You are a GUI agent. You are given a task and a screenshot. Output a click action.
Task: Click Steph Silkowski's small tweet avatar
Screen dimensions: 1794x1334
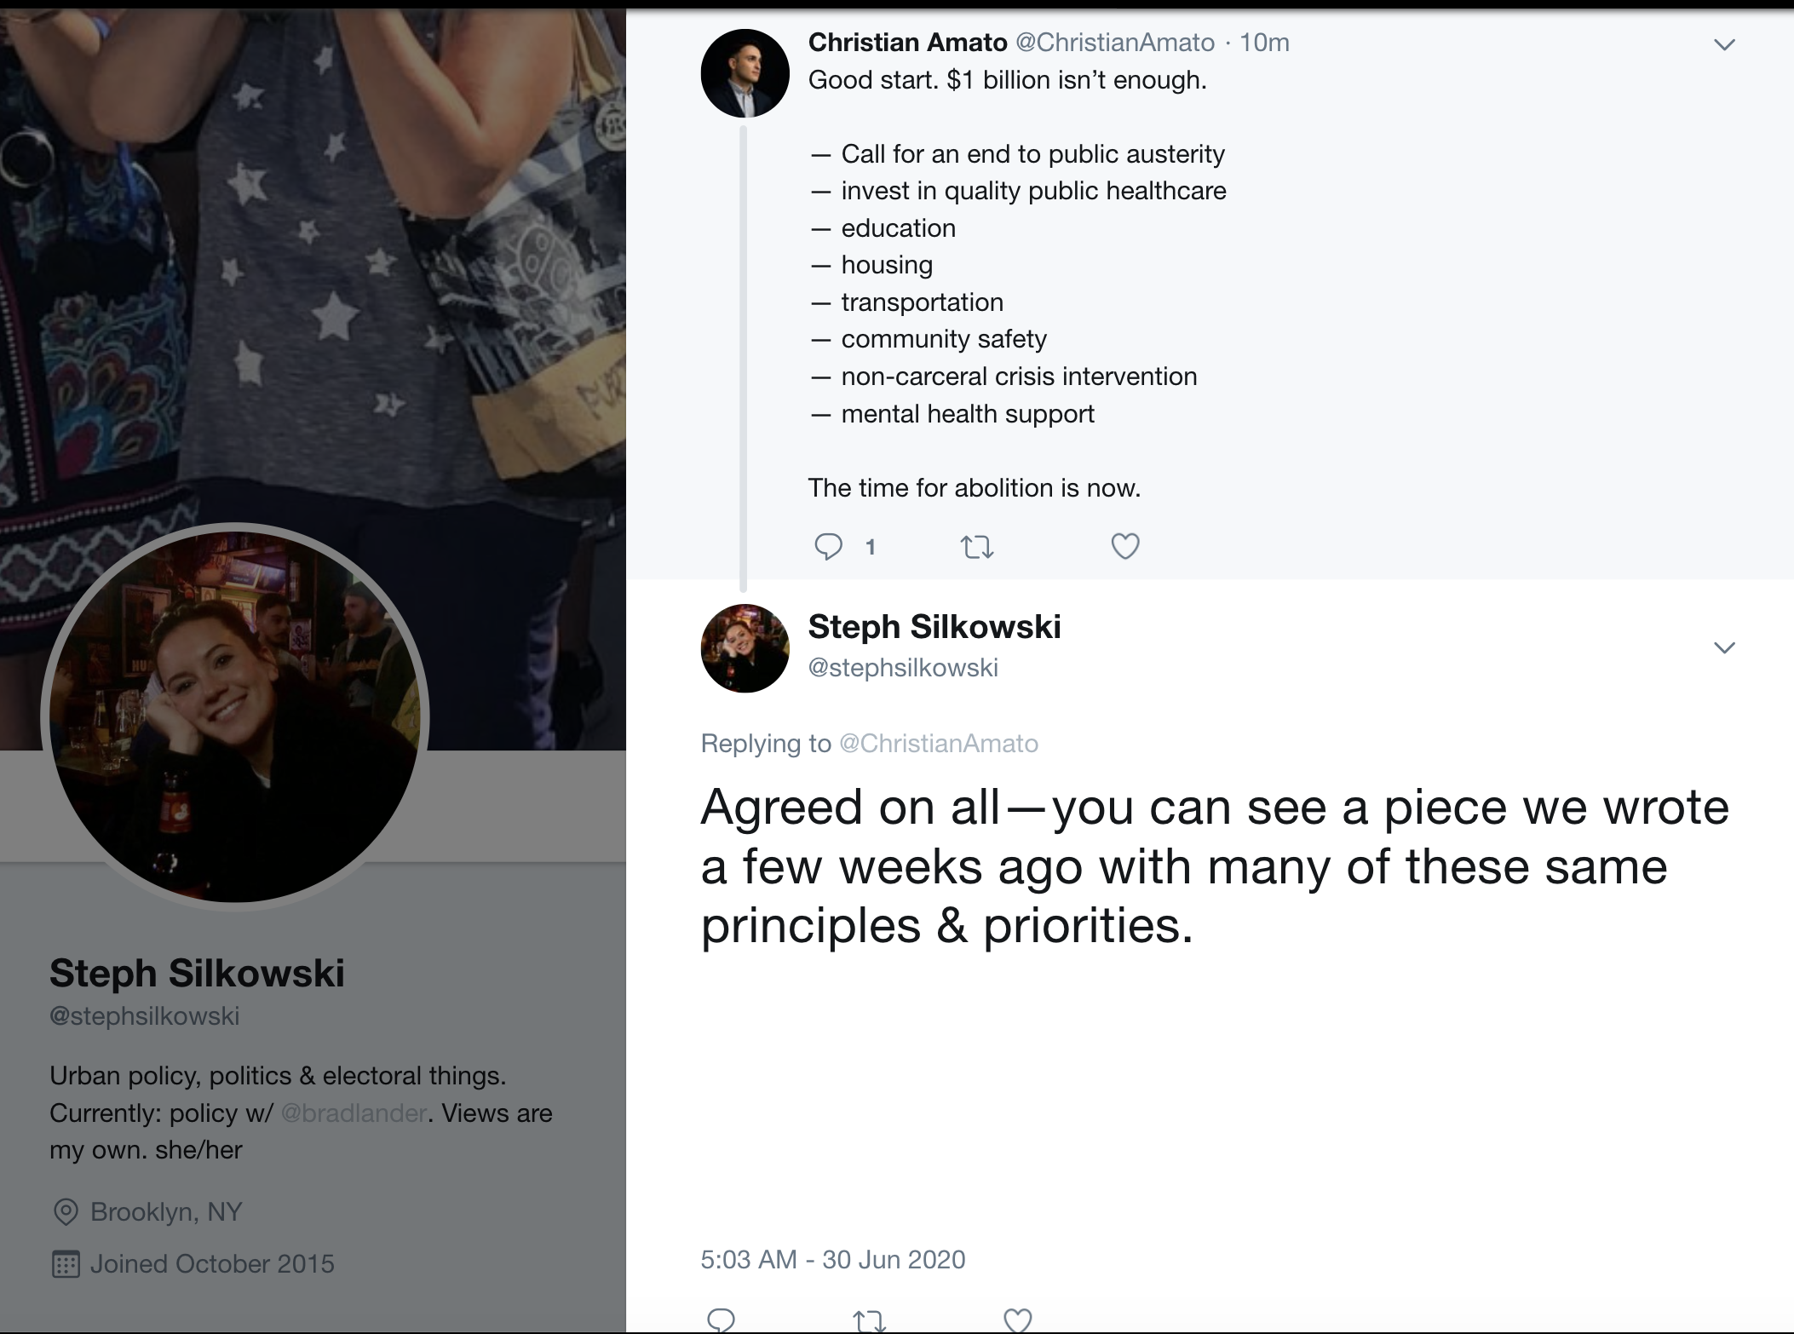coord(745,648)
